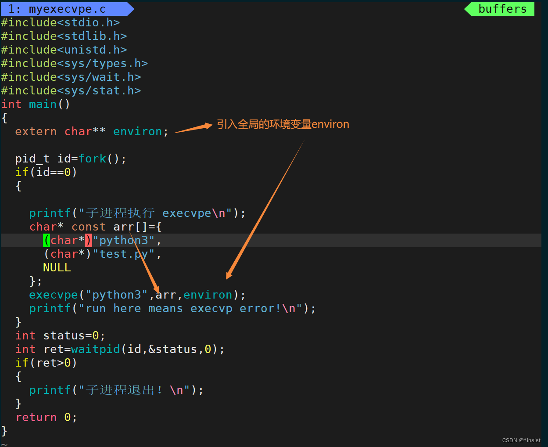Click the #include<sys/wait.h> line
This screenshot has height=447, width=548.
71,77
